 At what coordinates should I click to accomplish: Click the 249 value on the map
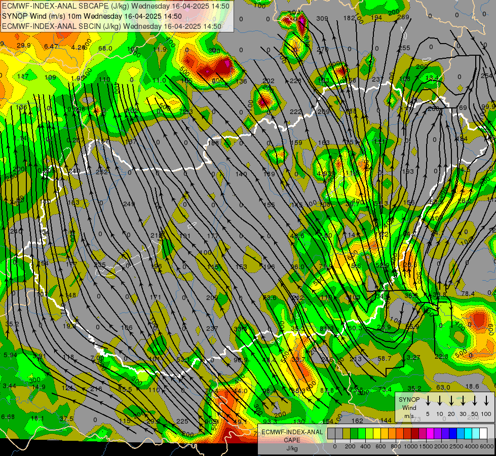tap(129, 204)
